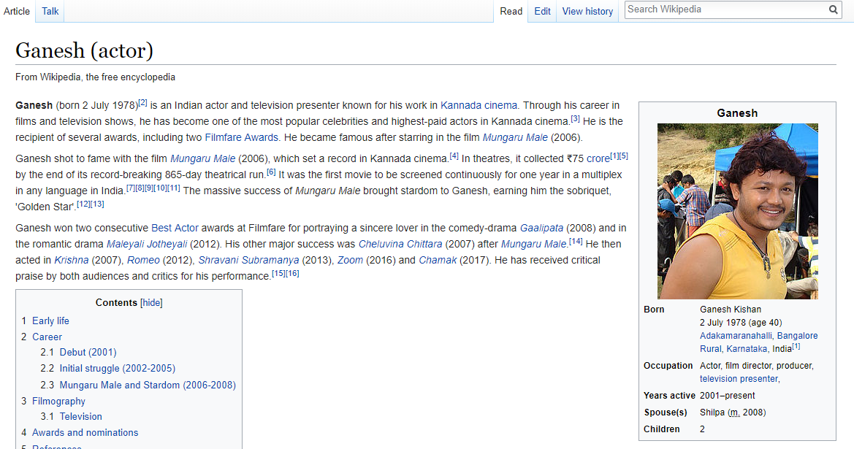Select the Read tab
The width and height of the screenshot is (854, 449).
click(x=511, y=11)
